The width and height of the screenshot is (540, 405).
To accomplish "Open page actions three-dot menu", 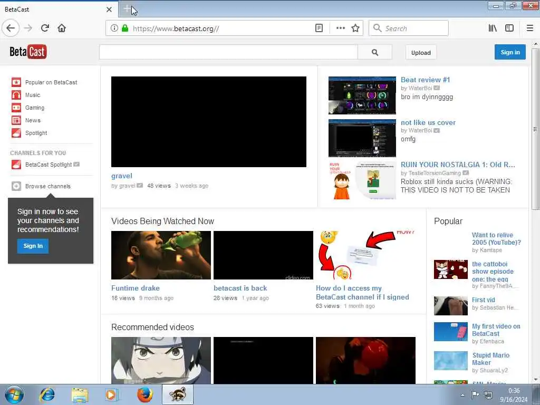I will point(340,28).
